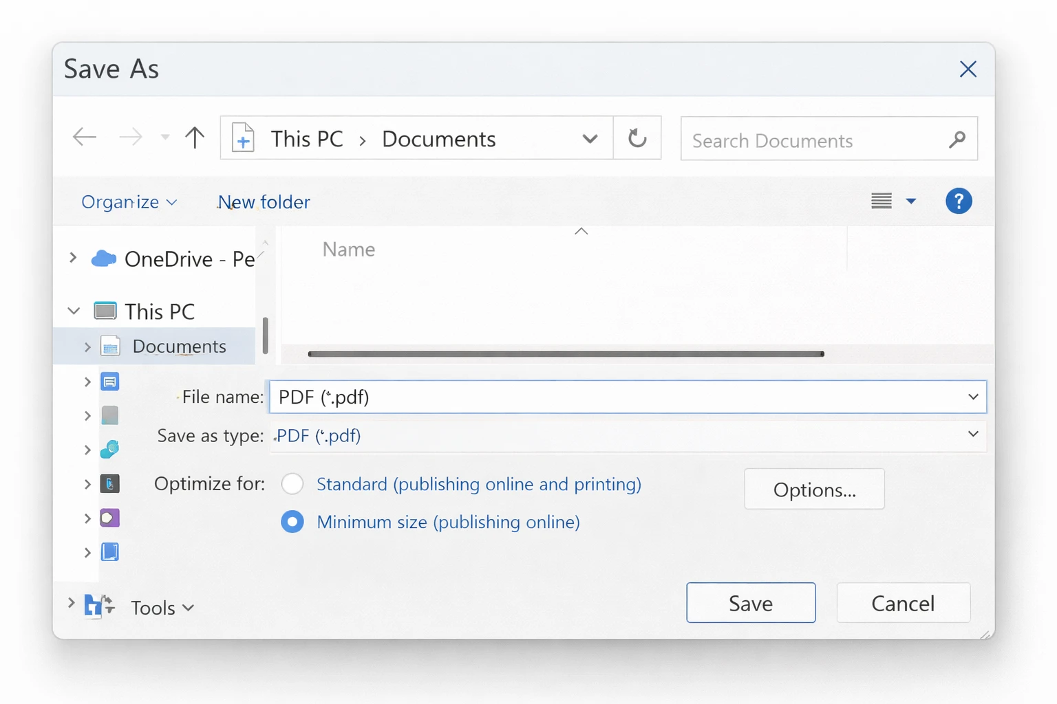Click the horizontal scrollbar in file list
This screenshot has width=1057, height=704.
(566, 354)
